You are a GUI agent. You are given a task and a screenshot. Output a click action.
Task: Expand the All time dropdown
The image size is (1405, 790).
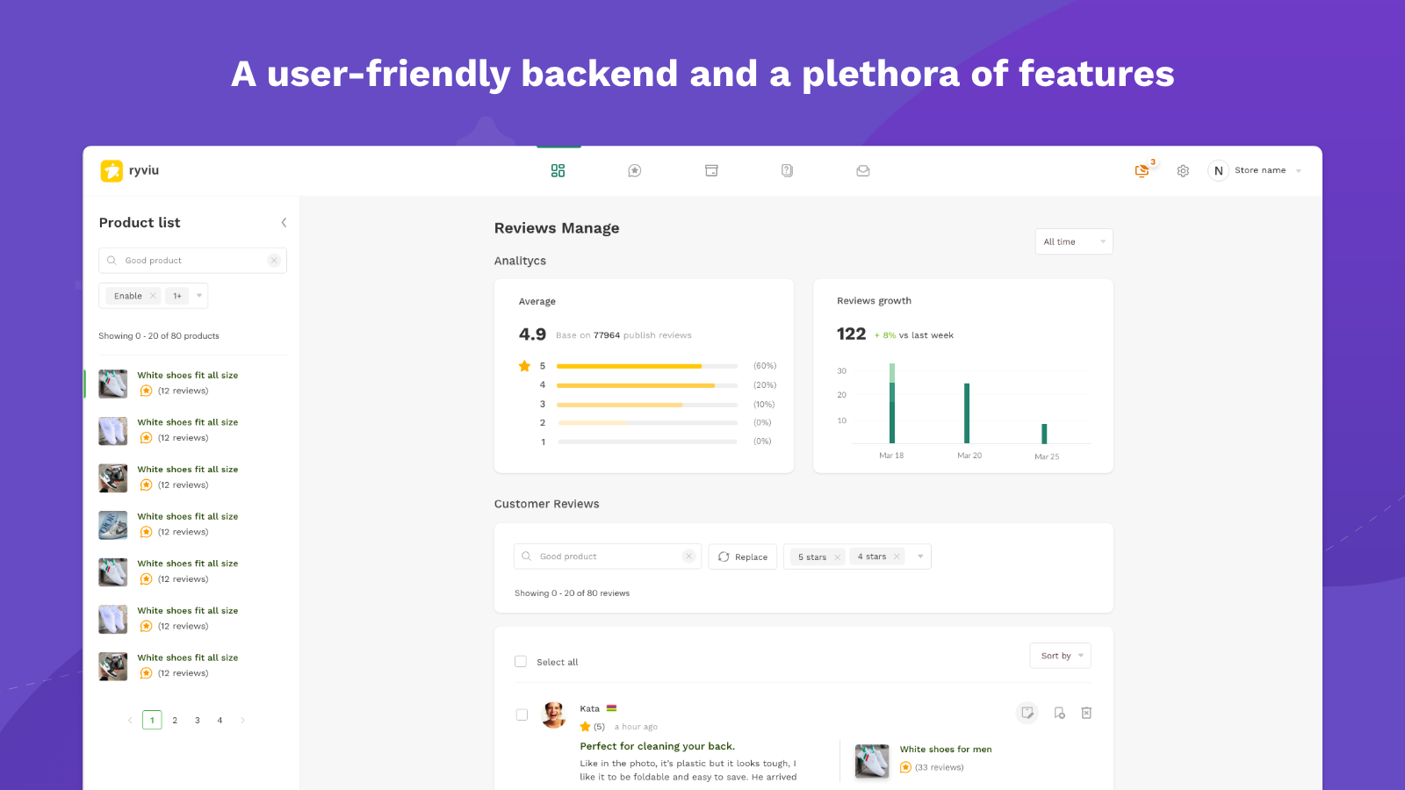[x=1073, y=241]
